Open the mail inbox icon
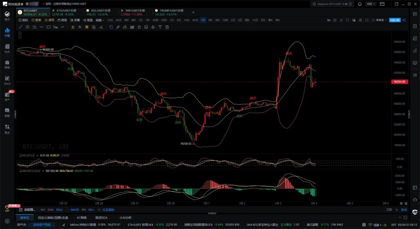Screen dimensions: 420x229 (382, 4)
